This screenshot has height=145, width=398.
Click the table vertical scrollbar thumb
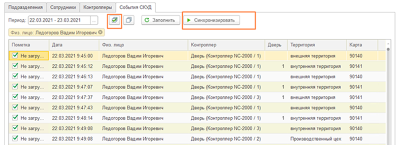tap(388, 50)
